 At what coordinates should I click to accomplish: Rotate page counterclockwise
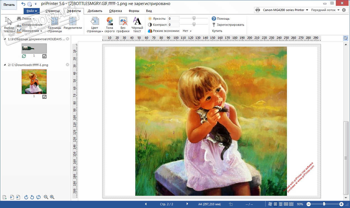[32, 197]
